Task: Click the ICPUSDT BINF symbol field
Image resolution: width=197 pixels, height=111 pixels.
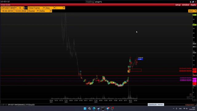Action: tap(8, 8)
